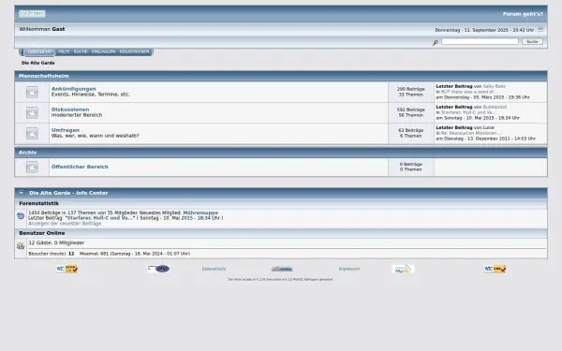Screen dimensions: 562x351
Task: Click the Forenstatistik heading
Action: coord(38,203)
